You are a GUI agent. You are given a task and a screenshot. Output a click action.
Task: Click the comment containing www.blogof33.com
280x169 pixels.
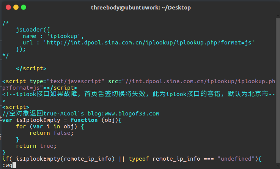(81, 114)
